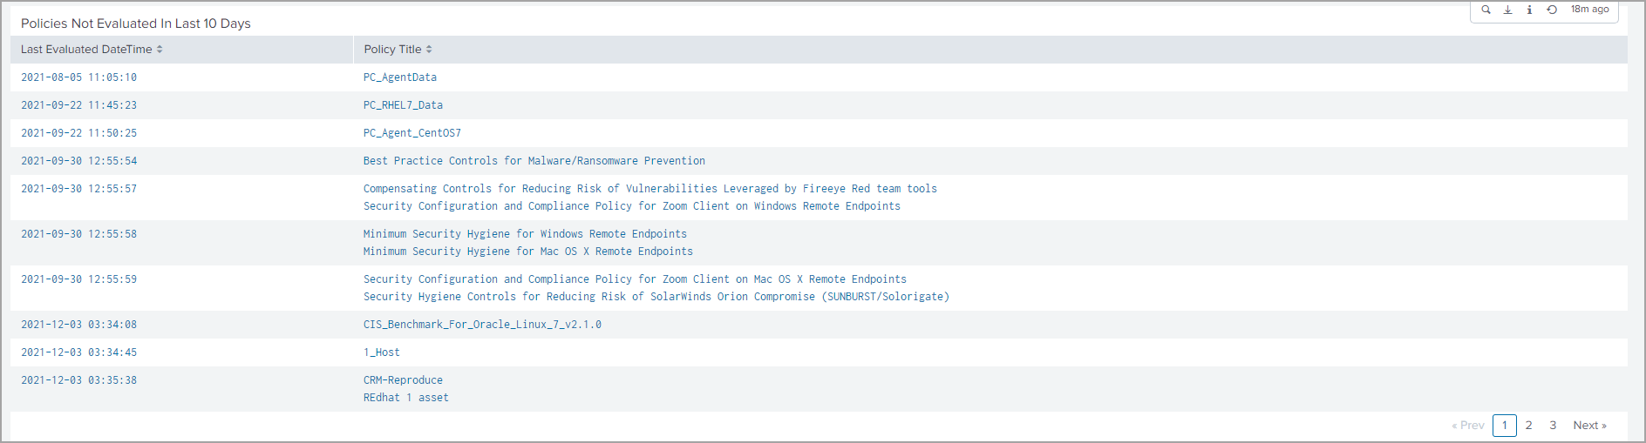Click the Policy Title sort arrows
This screenshot has height=443, width=1646.
(x=429, y=50)
